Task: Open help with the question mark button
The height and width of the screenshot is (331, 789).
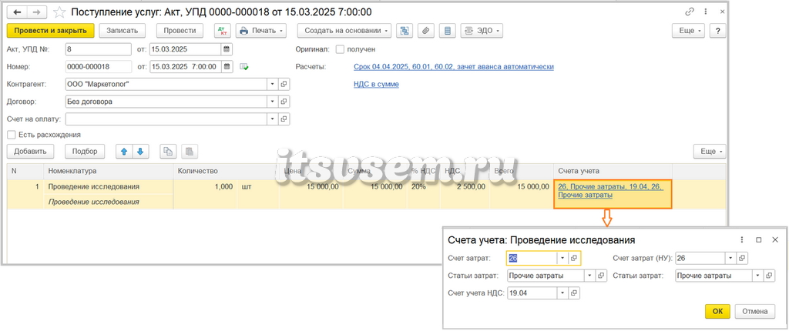Action: [718, 31]
